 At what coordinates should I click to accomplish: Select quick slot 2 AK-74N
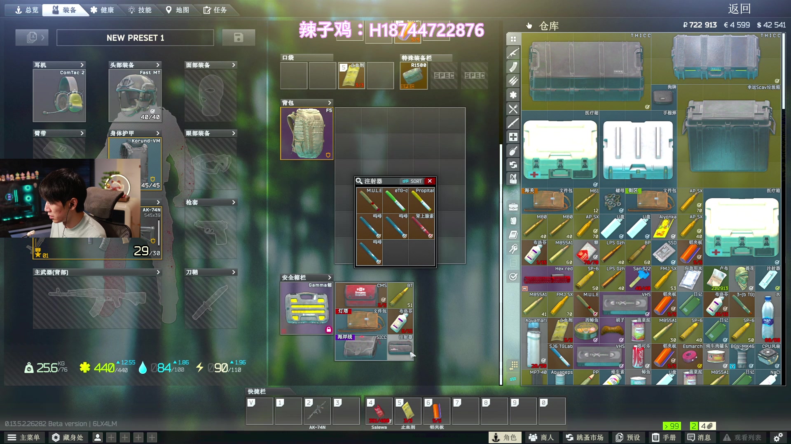click(317, 411)
